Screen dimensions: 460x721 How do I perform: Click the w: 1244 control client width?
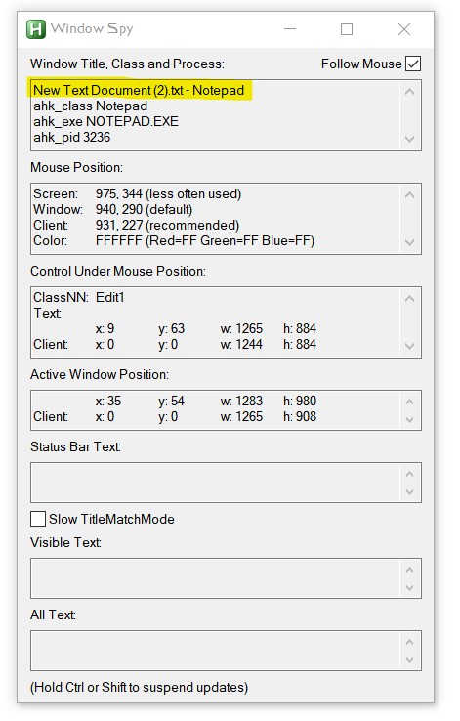pos(241,345)
